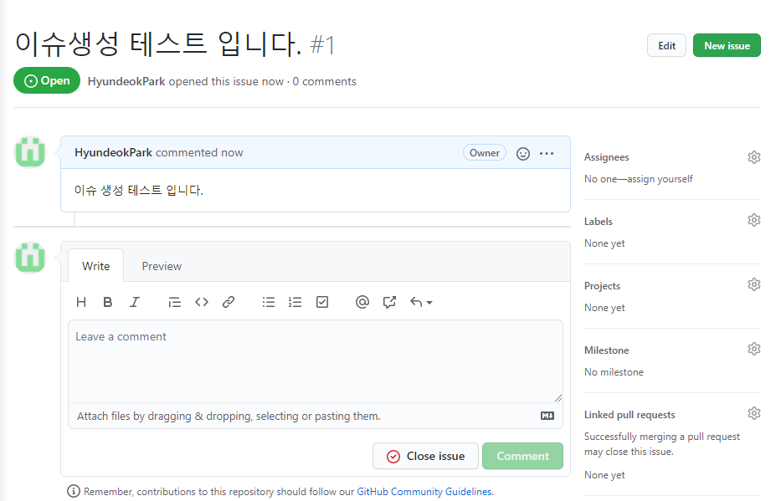Open the Assignees gear settings
This screenshot has width=776, height=501.
[x=753, y=157]
